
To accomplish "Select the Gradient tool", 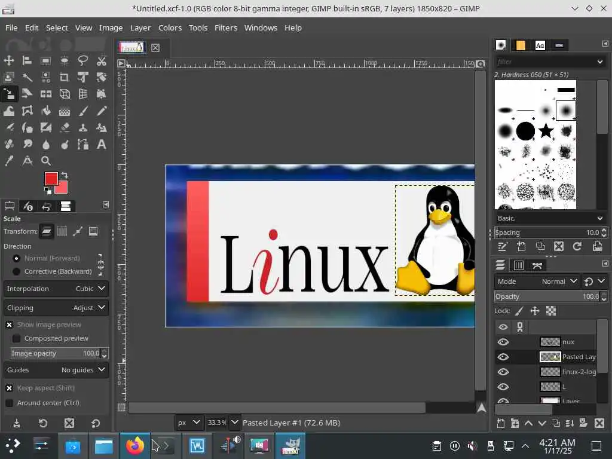I will coord(65,111).
